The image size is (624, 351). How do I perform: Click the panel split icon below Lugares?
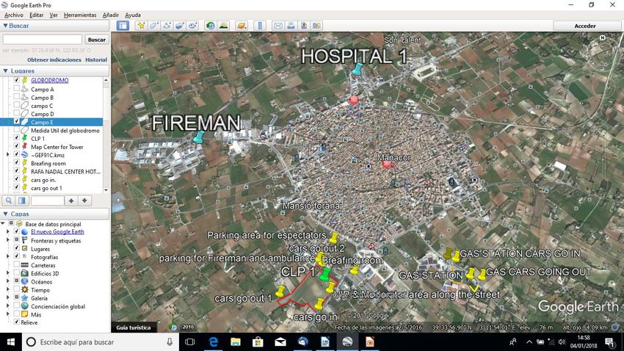click(22, 200)
